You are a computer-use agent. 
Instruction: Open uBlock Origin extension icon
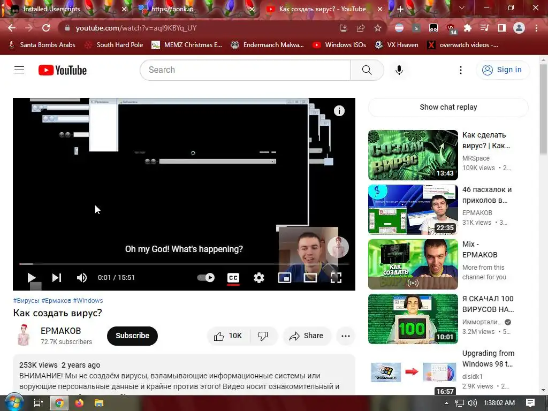tap(451, 28)
